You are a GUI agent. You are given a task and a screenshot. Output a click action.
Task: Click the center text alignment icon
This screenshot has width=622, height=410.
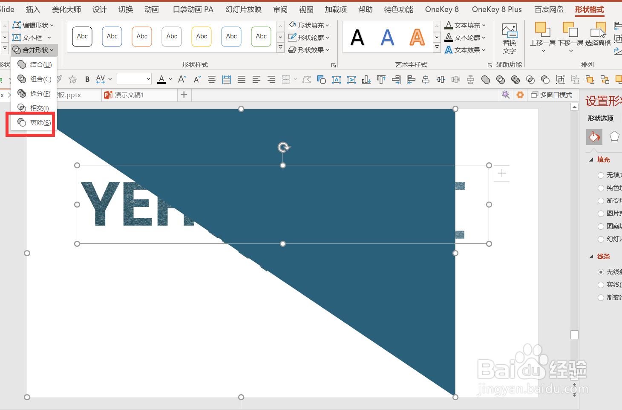point(212,79)
